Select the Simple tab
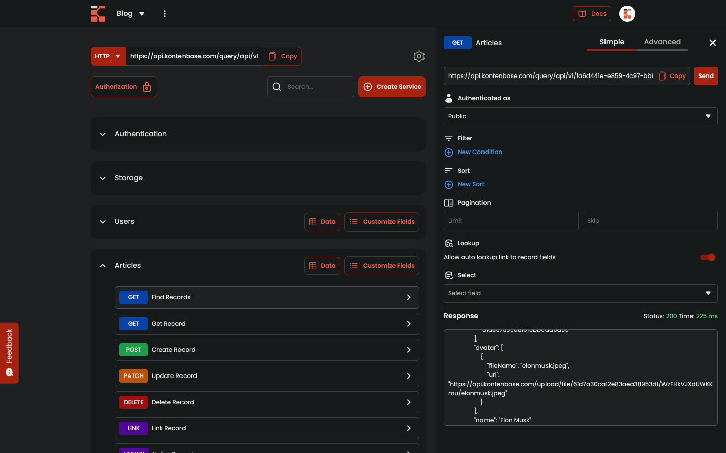726x453 pixels. point(612,42)
